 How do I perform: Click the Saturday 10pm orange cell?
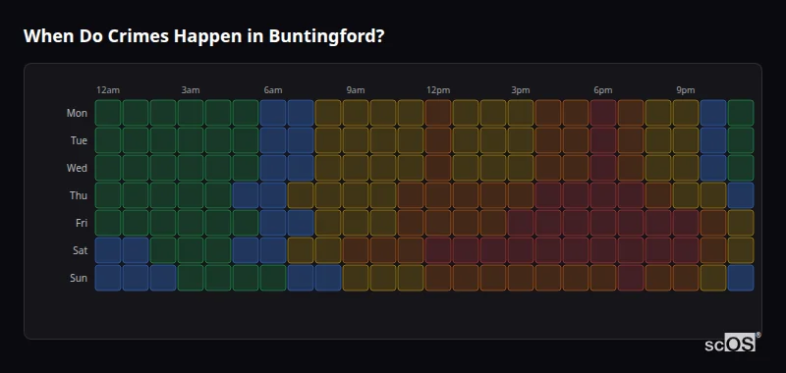tap(713, 250)
